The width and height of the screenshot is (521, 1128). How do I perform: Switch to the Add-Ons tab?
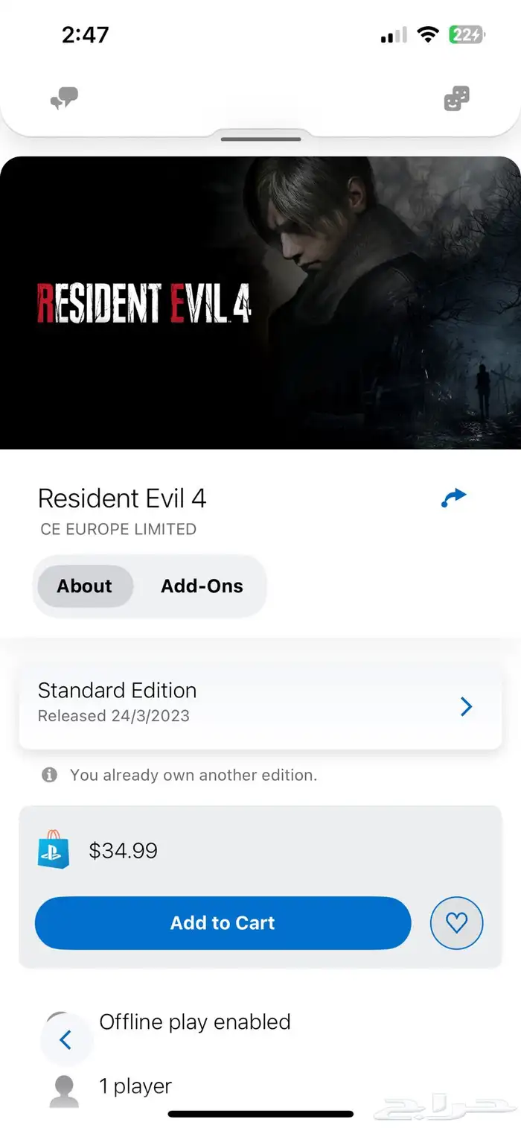click(x=202, y=586)
